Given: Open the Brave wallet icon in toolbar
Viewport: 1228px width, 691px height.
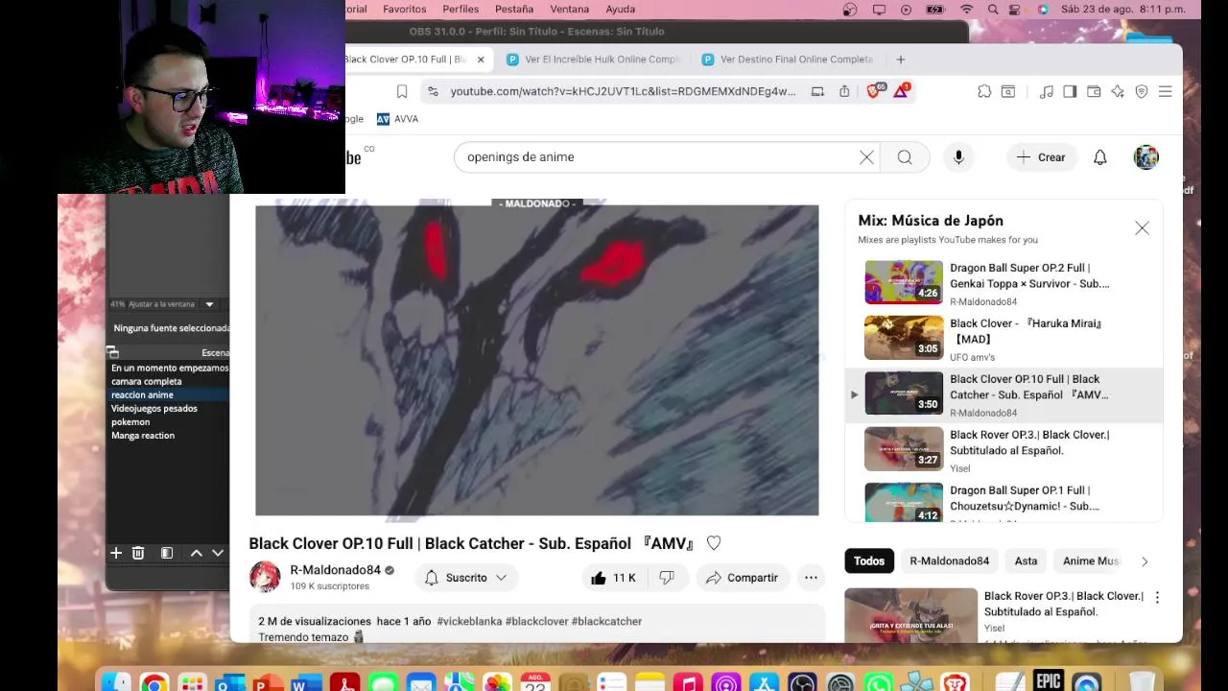Looking at the screenshot, I should click(x=1094, y=91).
